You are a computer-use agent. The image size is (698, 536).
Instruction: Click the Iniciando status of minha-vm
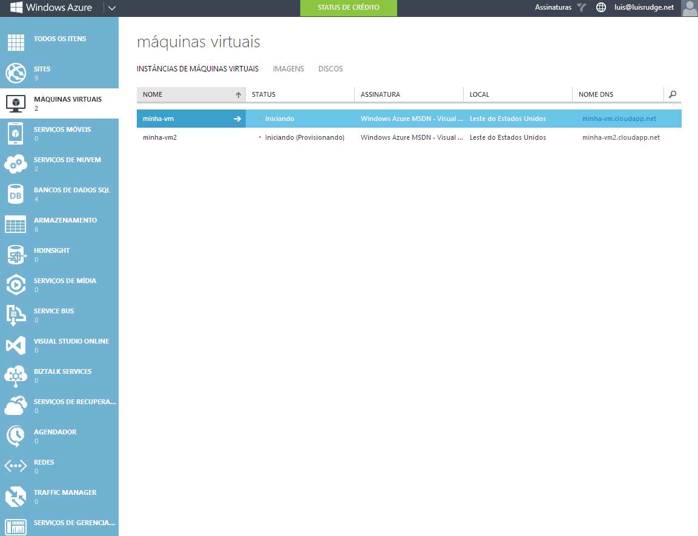click(280, 119)
